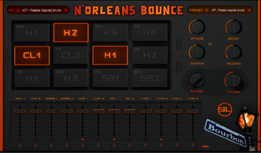Click the KICK 1 pan knob

click(x=20, y=146)
